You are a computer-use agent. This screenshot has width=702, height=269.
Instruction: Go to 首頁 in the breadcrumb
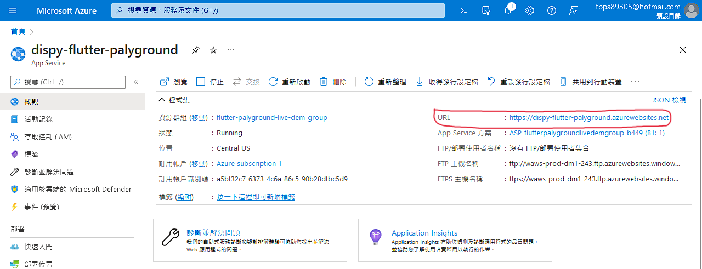(18, 31)
